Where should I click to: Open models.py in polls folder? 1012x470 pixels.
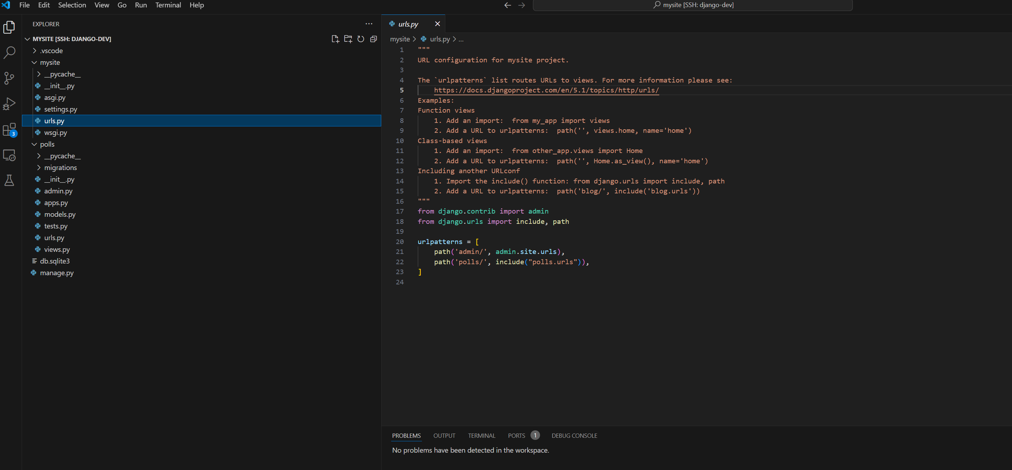(x=201, y=214)
